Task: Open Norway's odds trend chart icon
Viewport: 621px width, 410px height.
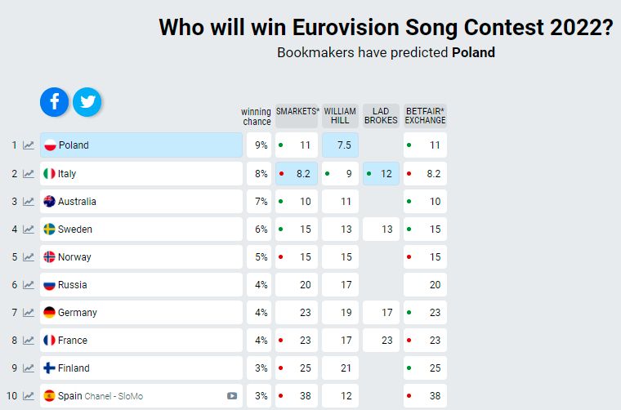Action: [29, 257]
